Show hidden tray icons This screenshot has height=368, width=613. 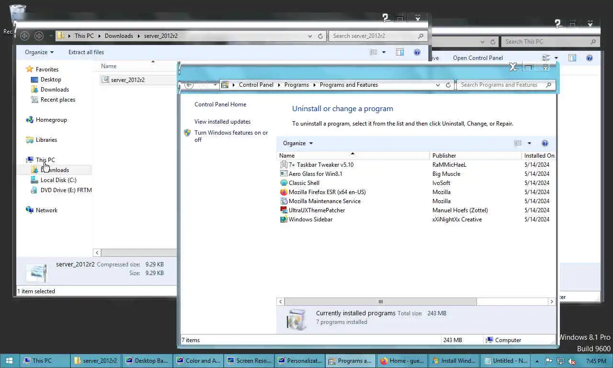pyautogui.click(x=537, y=361)
